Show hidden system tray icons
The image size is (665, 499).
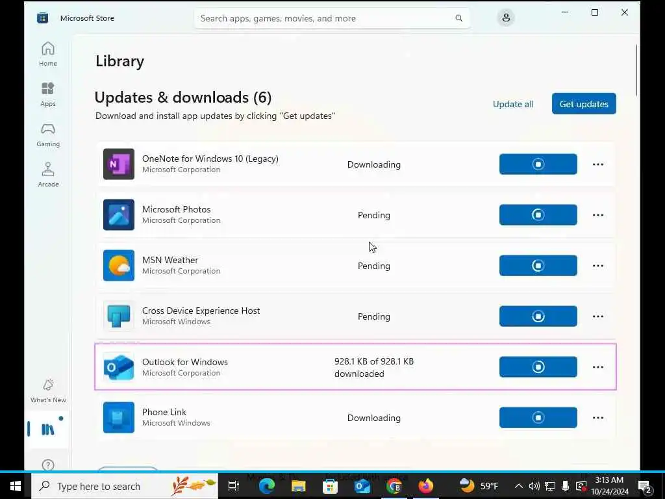click(x=519, y=486)
